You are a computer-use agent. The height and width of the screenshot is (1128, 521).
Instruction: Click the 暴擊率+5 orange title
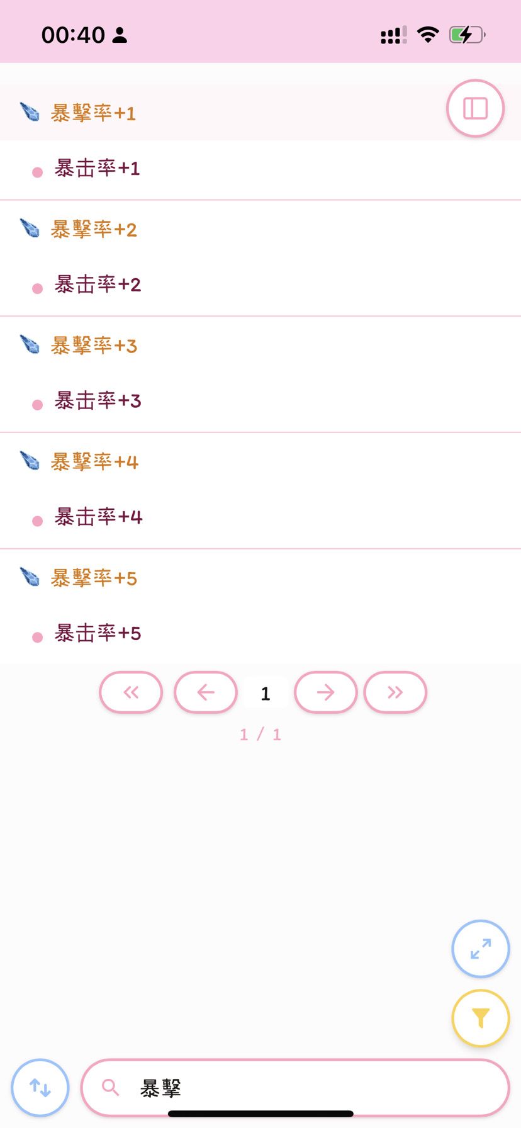coord(94,578)
